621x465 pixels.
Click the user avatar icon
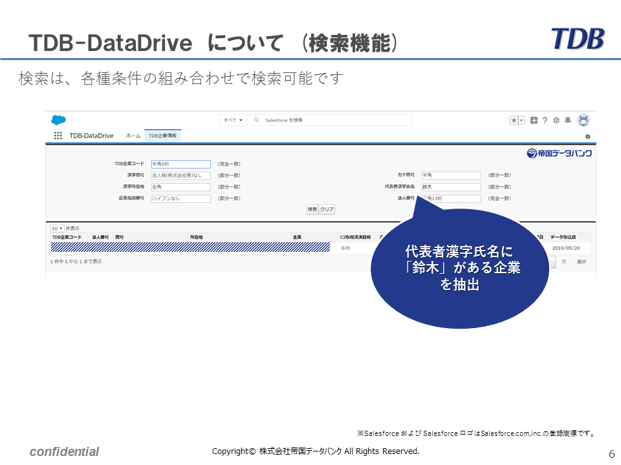click(583, 120)
